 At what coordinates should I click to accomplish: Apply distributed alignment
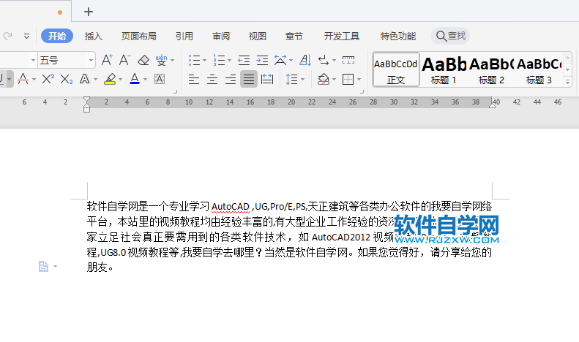tap(267, 79)
